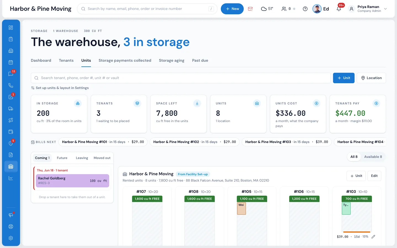Focus the search tenant, phone, order field

tap(181, 78)
